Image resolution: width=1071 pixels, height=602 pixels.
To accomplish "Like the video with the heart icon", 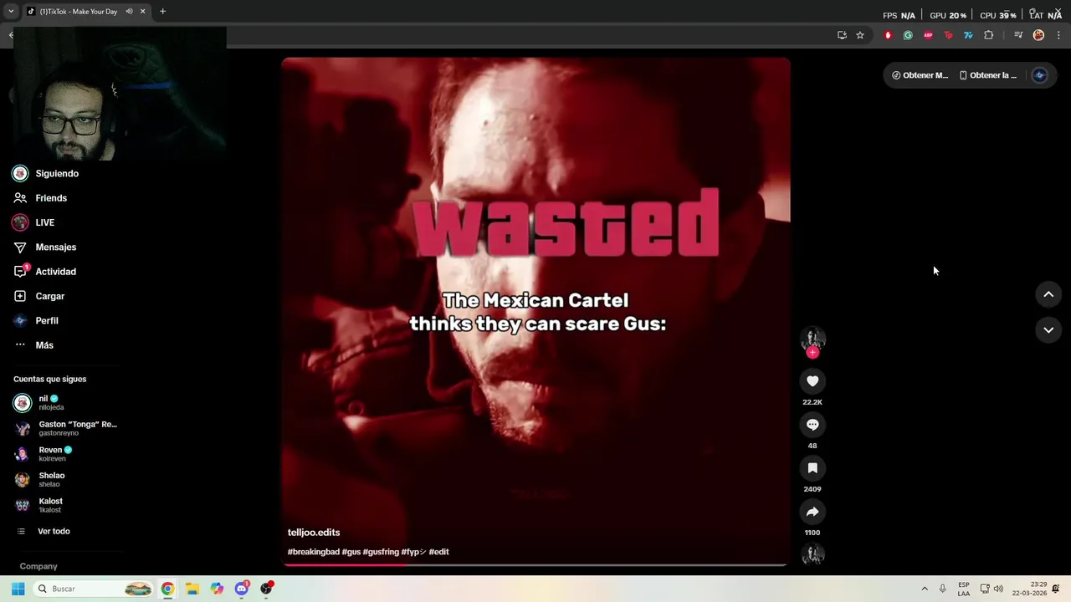I will point(812,381).
